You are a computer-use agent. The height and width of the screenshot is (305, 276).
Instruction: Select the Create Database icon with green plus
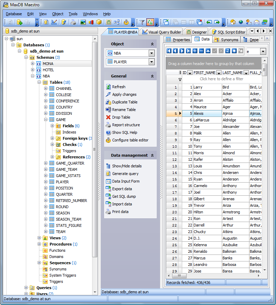[19, 22]
